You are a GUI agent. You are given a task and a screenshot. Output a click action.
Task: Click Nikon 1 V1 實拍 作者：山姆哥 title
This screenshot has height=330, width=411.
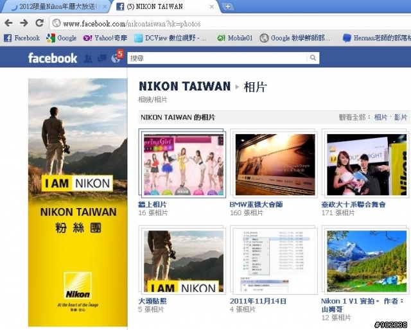coord(363,305)
